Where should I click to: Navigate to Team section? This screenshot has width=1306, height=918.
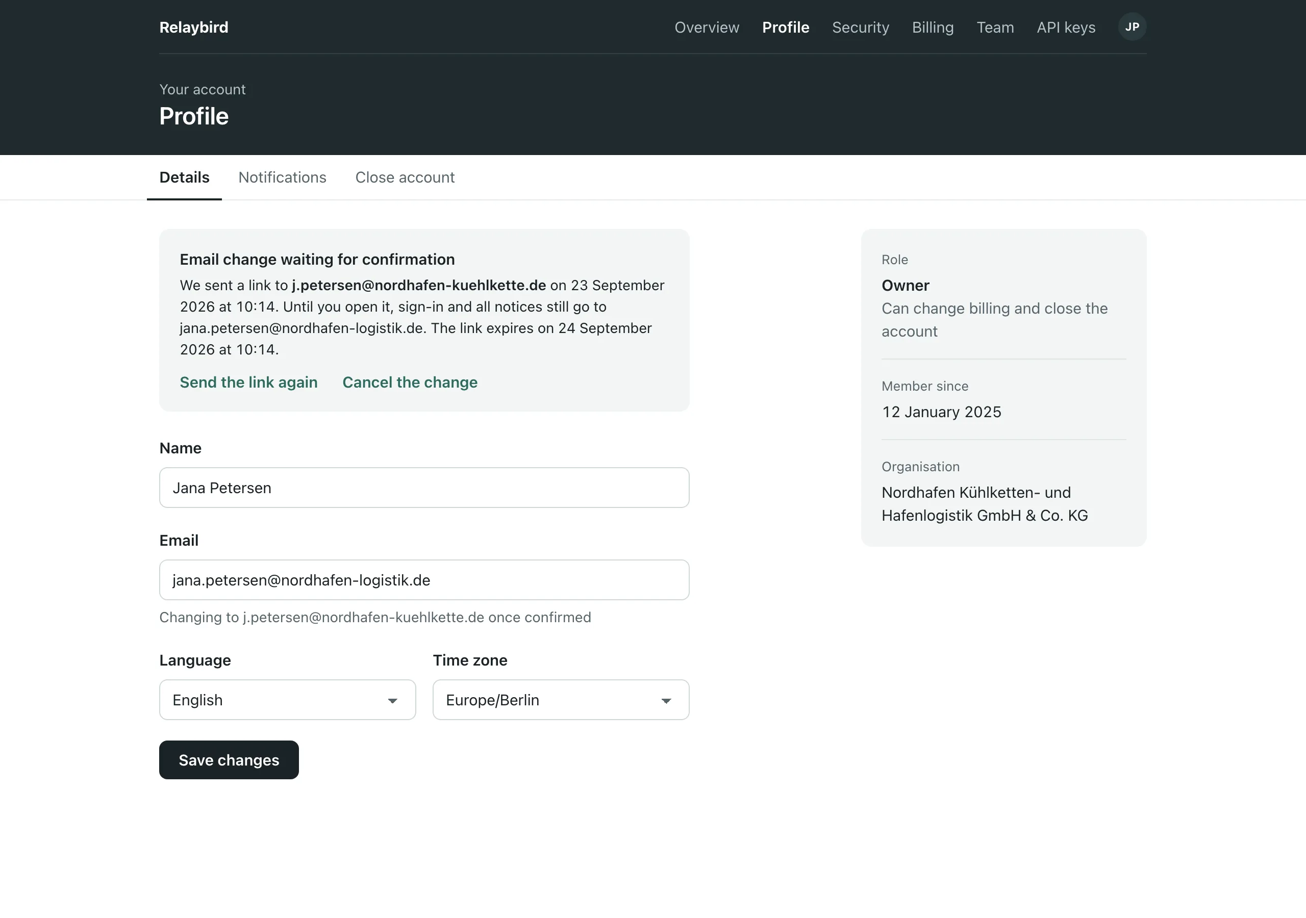(995, 28)
